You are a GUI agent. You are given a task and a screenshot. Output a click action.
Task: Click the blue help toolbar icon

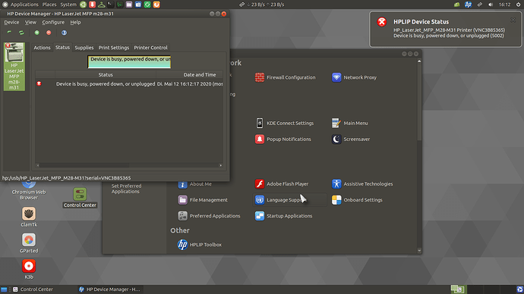point(64,33)
